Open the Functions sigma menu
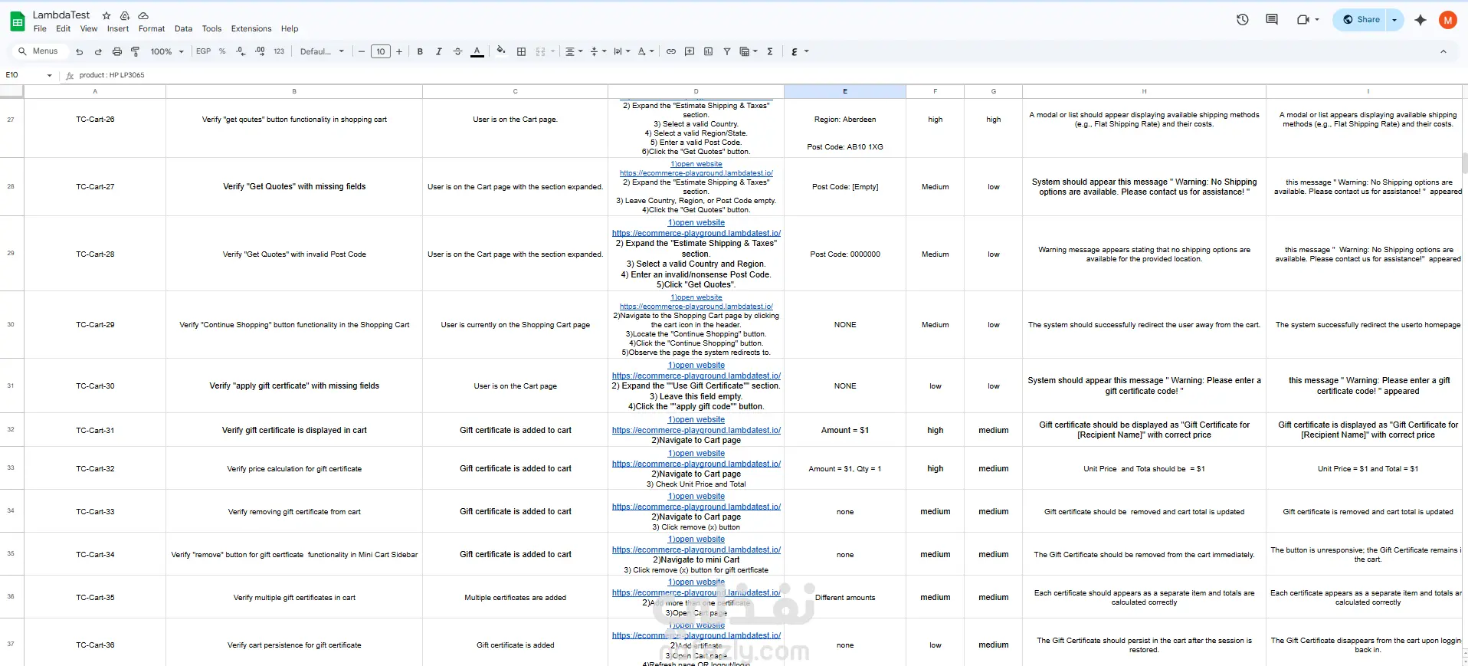This screenshot has height=666, width=1468. [x=770, y=51]
